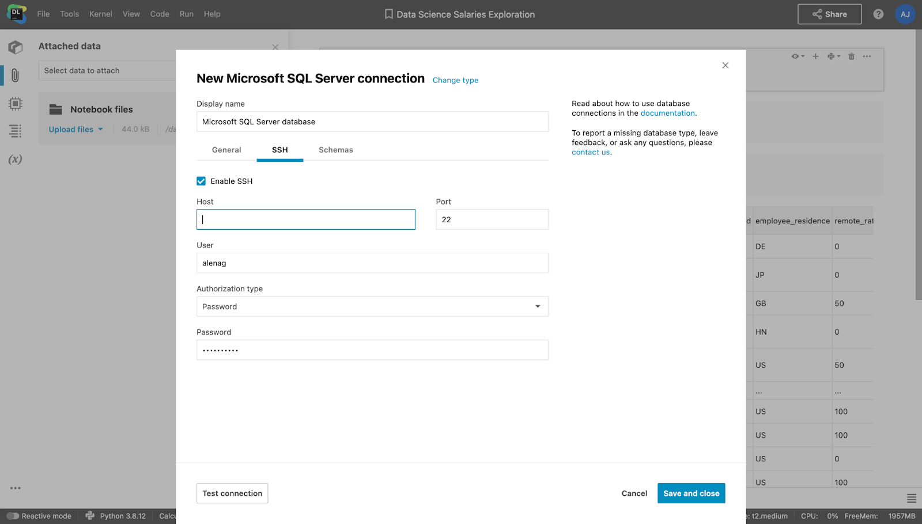This screenshot has width=922, height=524.
Task: Close the Attached data panel
Action: (x=275, y=47)
